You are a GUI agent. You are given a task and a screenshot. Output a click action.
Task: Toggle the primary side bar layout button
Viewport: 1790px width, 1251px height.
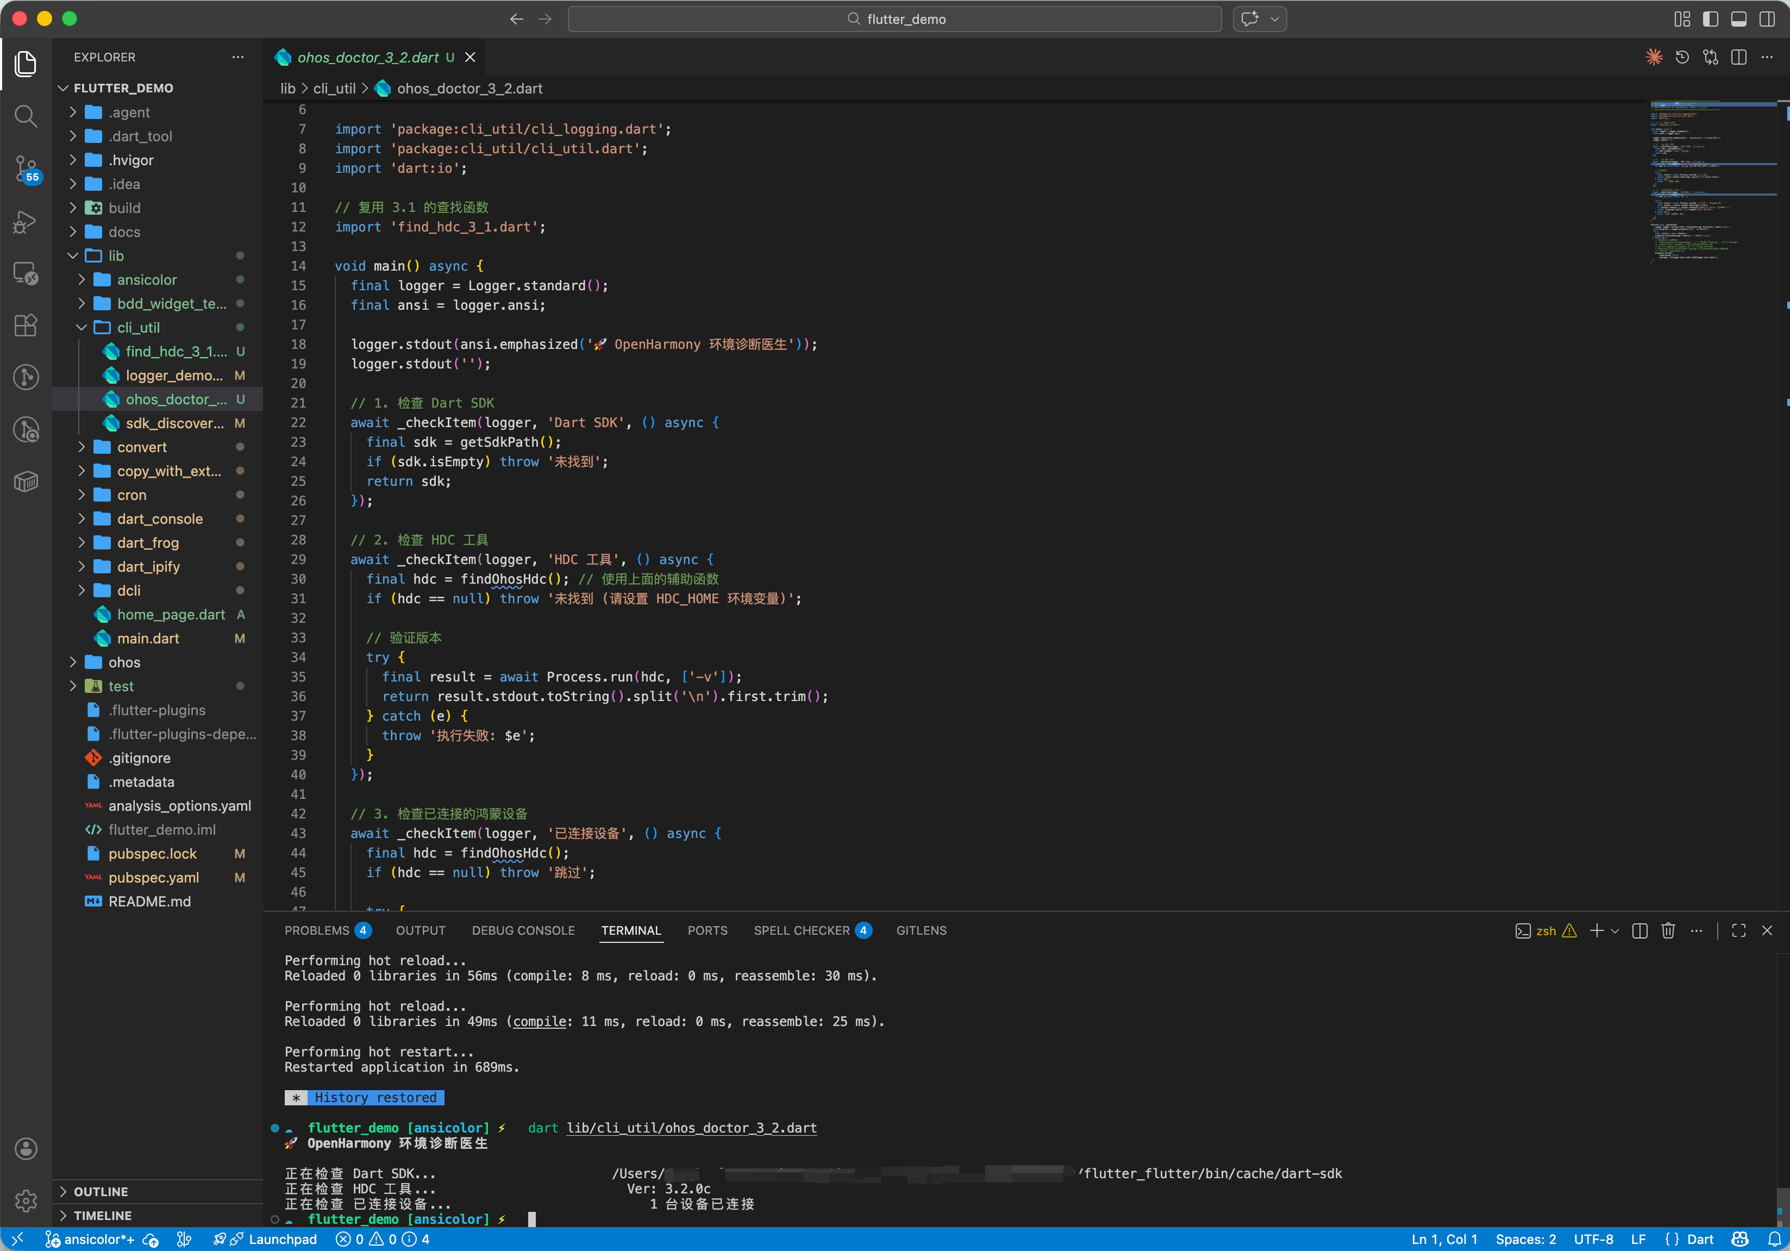tap(1711, 18)
